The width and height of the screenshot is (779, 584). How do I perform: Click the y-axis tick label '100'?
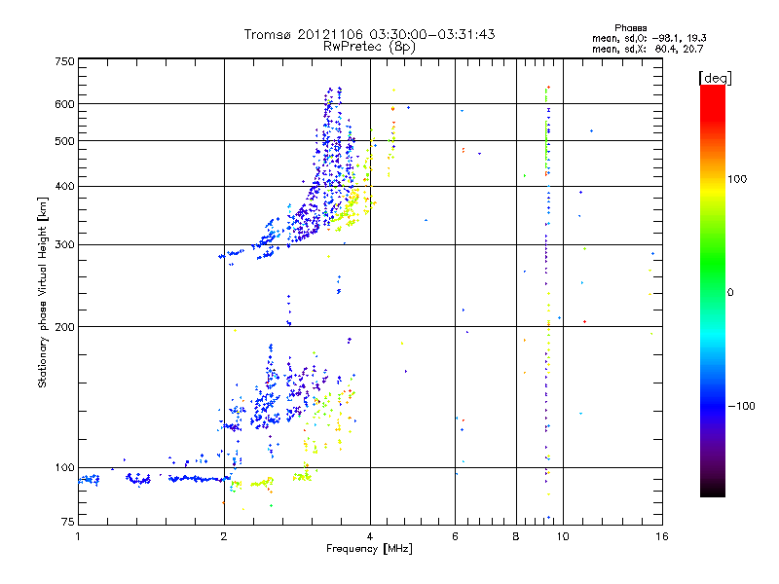coord(64,468)
